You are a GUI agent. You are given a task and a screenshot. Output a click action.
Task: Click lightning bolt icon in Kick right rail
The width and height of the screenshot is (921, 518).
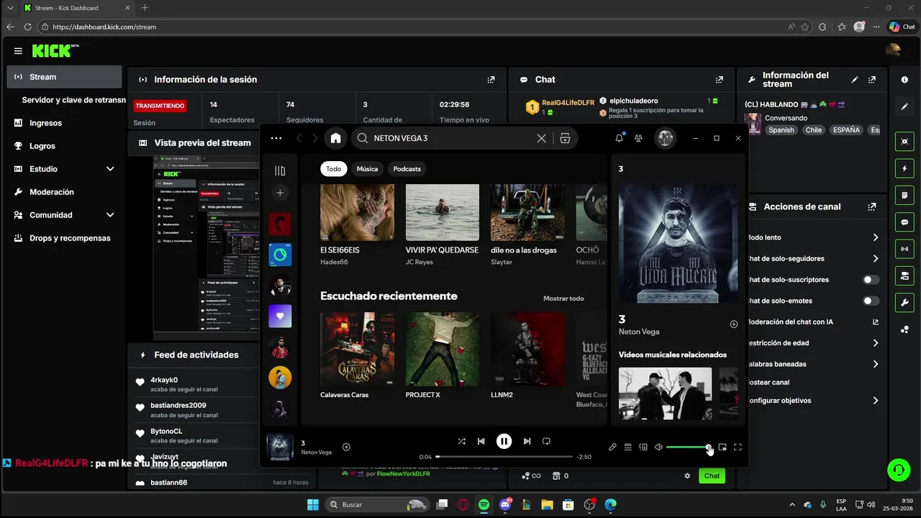coord(904,168)
